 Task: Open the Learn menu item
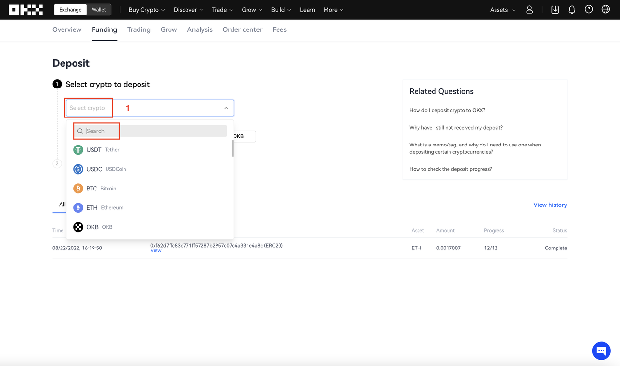click(x=308, y=10)
